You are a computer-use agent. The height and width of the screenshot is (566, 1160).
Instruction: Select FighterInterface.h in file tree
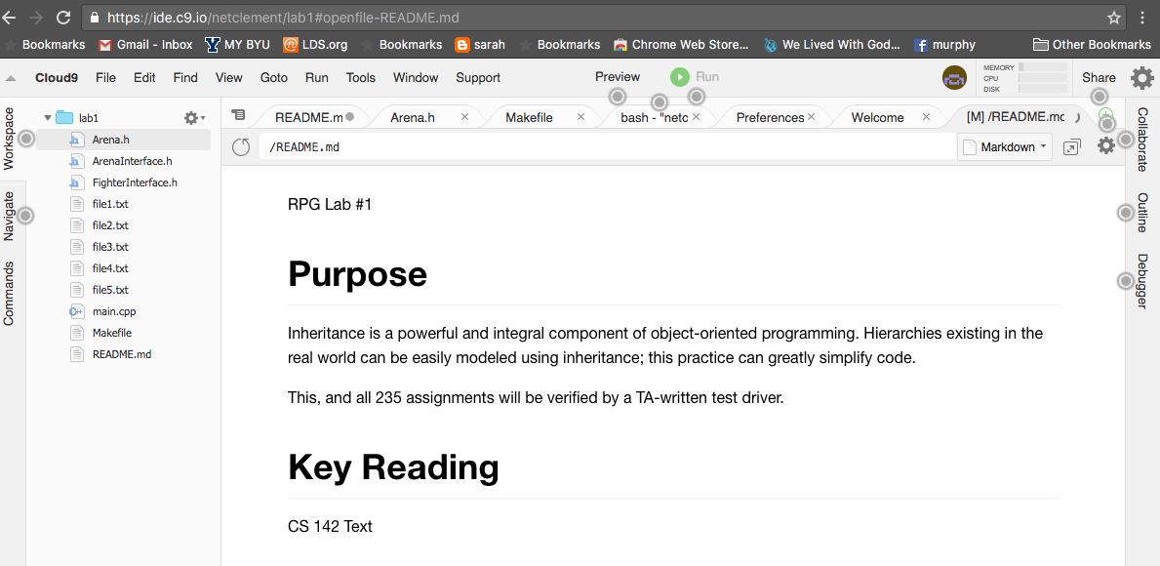pos(135,182)
